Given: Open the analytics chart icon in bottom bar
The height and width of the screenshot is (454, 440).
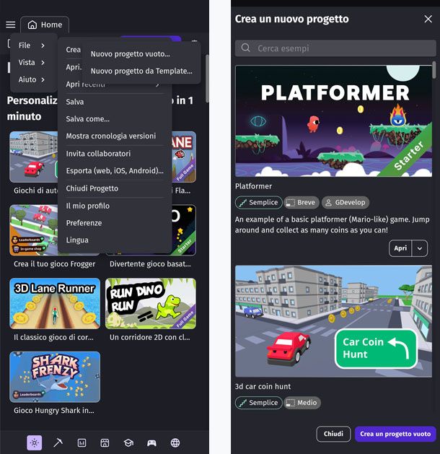Looking at the screenshot, I should pos(82,442).
